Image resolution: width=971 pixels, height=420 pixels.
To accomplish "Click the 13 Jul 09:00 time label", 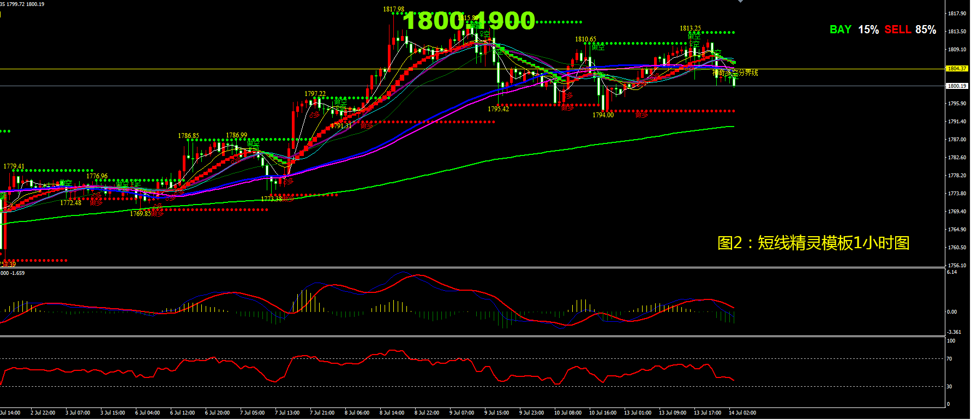I will click(x=673, y=413).
